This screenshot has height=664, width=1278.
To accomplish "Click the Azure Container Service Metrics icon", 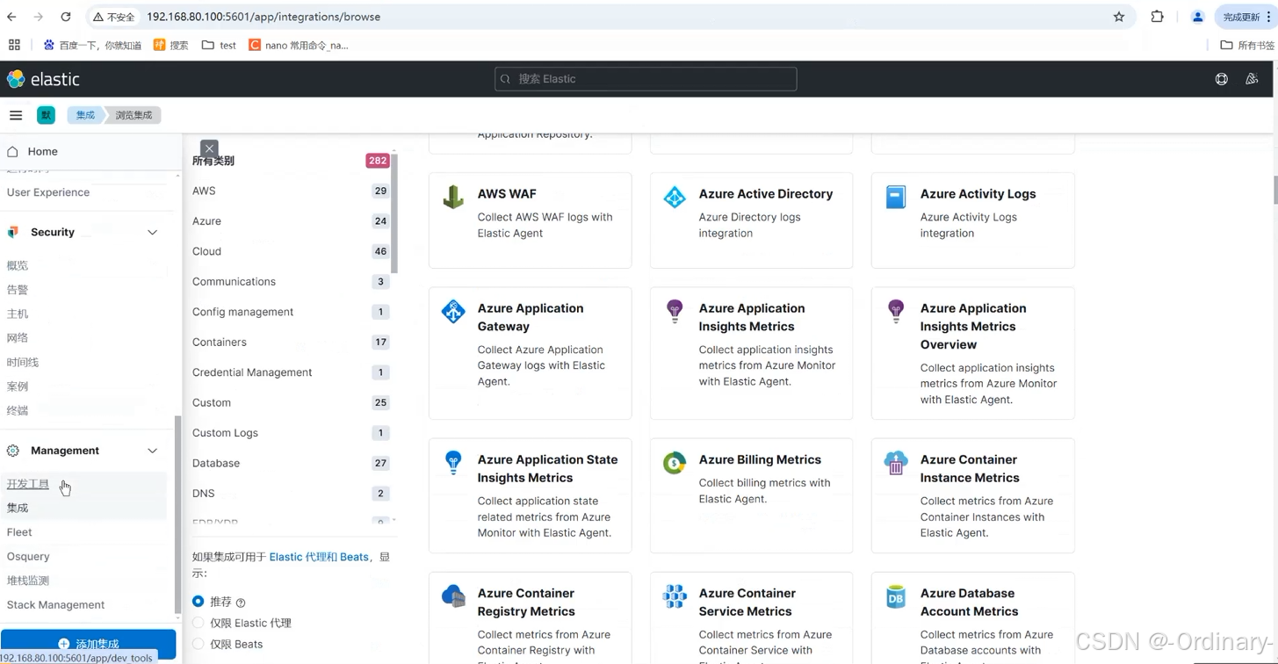I will coord(675,595).
